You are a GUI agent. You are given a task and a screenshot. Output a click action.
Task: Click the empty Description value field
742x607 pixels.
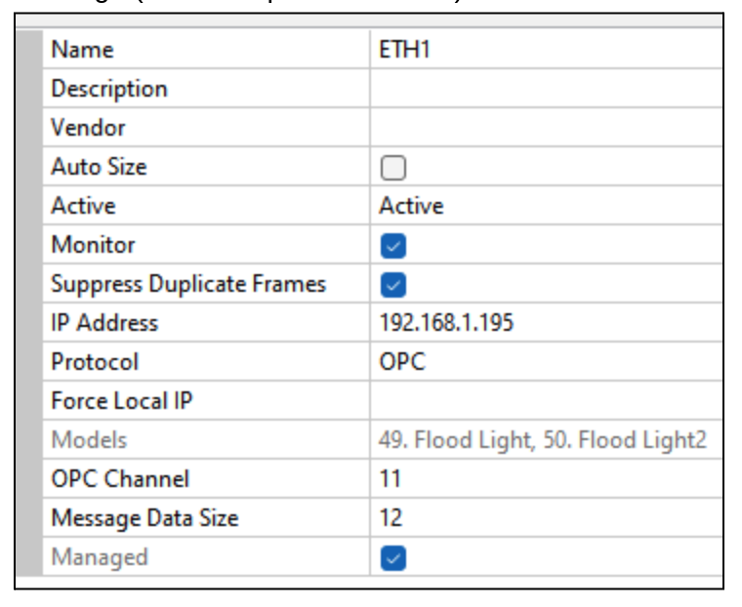tap(545, 89)
